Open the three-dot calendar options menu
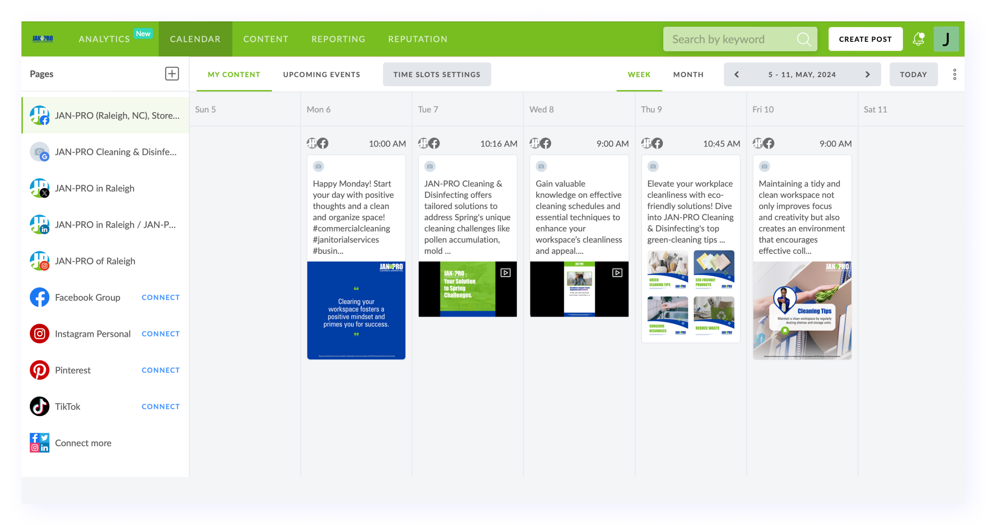Image resolution: width=986 pixels, height=525 pixels. tap(954, 74)
